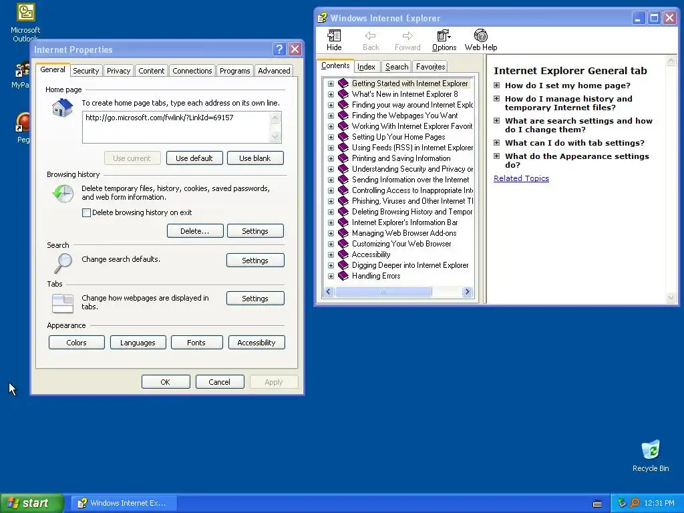Expand Digging Deeper into Internet Explorer node
Image resolution: width=684 pixels, height=513 pixels.
point(331,265)
